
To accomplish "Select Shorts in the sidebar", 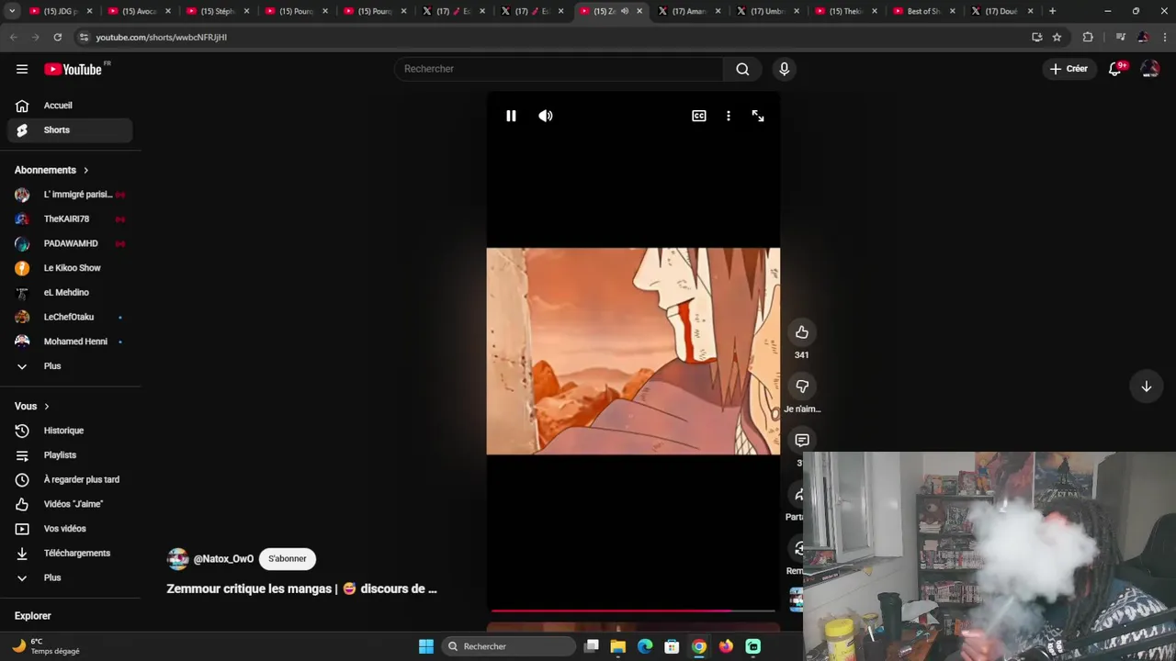I will 70,130.
